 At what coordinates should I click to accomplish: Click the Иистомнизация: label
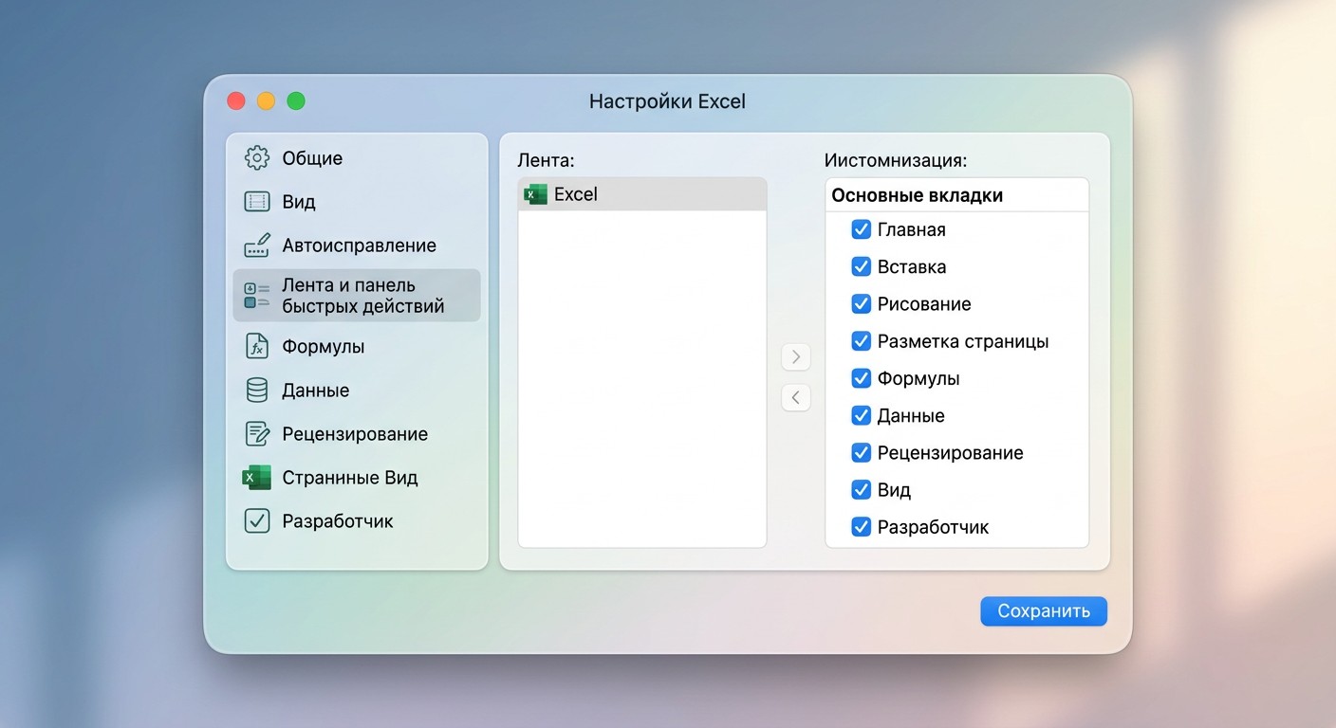(x=896, y=160)
